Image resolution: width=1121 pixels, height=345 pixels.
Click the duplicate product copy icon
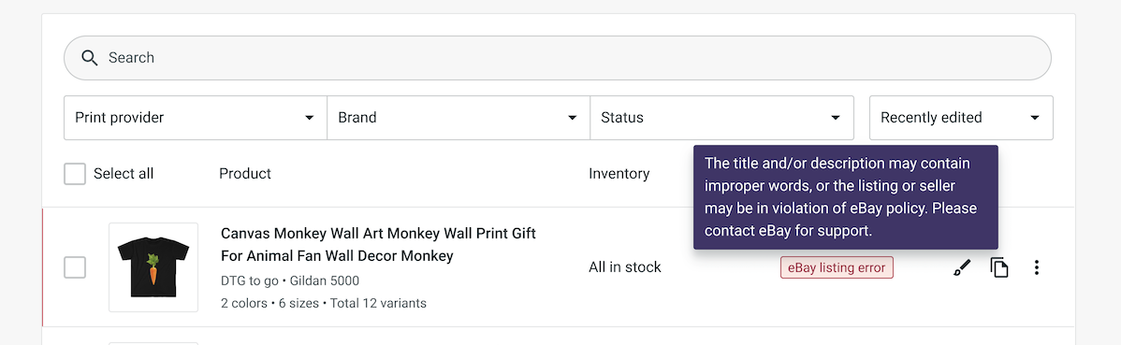click(999, 267)
